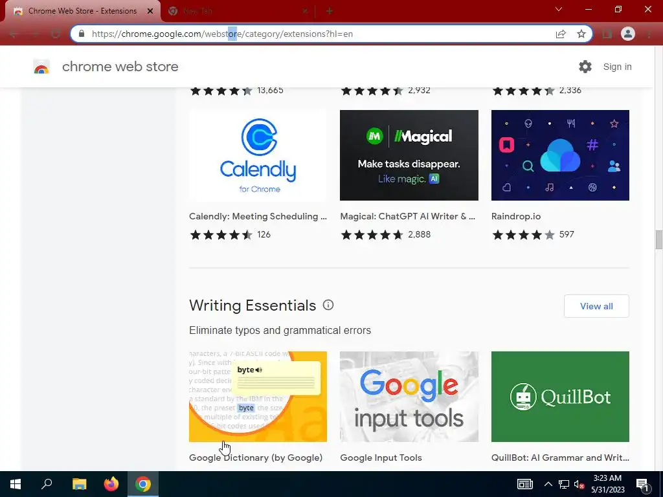Image resolution: width=663 pixels, height=497 pixels.
Task: Click Google Dictionary (by Google) title
Action: point(256,458)
